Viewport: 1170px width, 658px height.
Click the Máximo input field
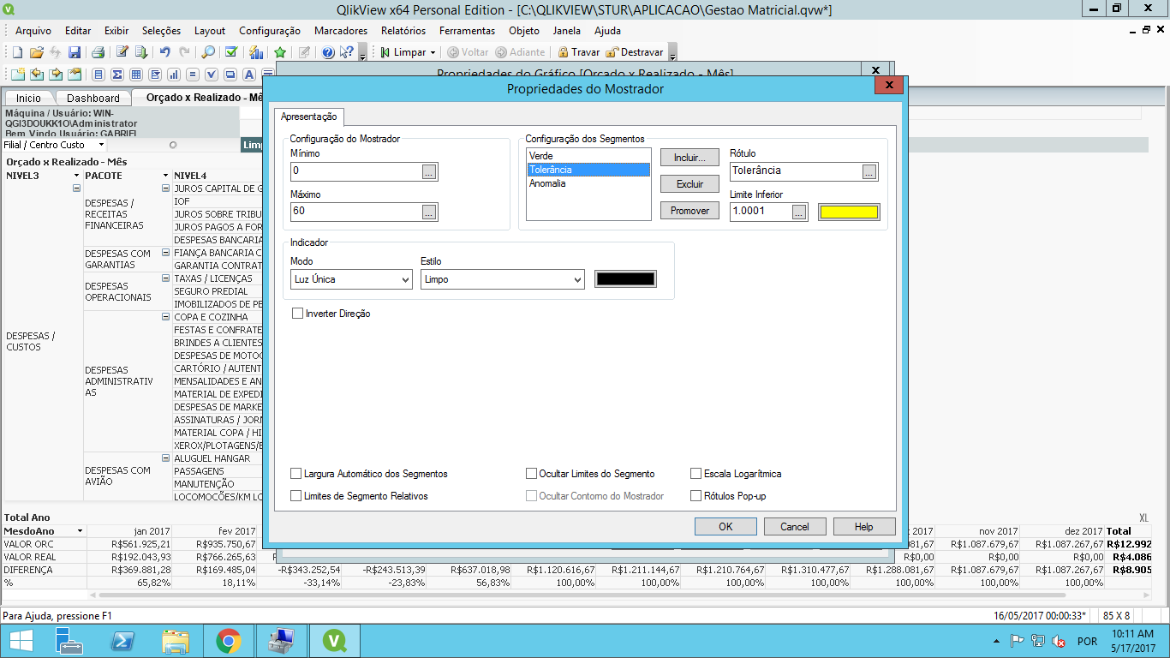coord(355,211)
